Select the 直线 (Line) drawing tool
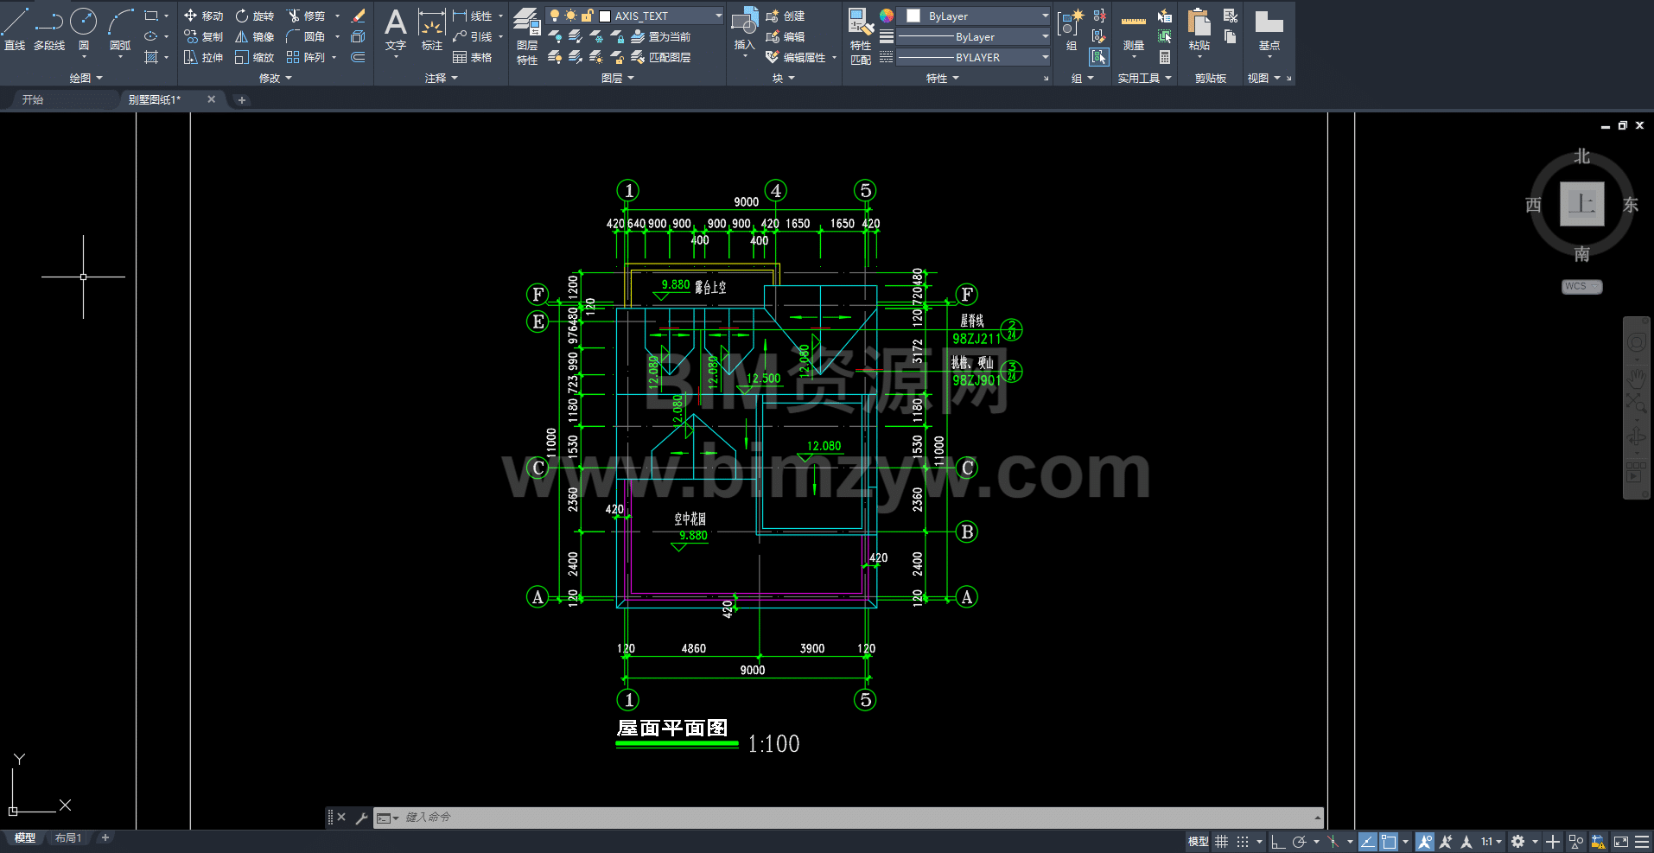1654x853 pixels. tap(15, 29)
